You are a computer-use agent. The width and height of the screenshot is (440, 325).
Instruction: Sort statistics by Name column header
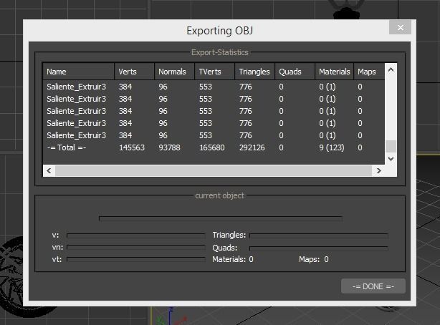point(78,72)
